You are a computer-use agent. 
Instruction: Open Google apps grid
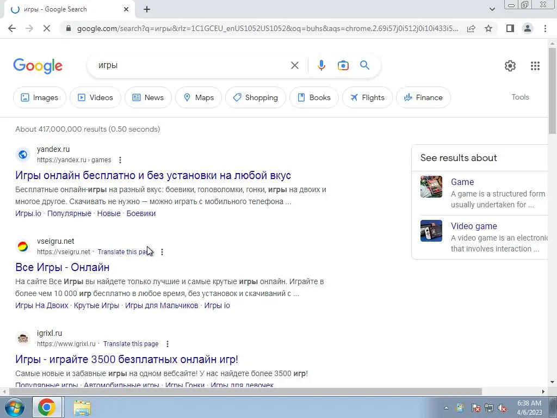535,66
